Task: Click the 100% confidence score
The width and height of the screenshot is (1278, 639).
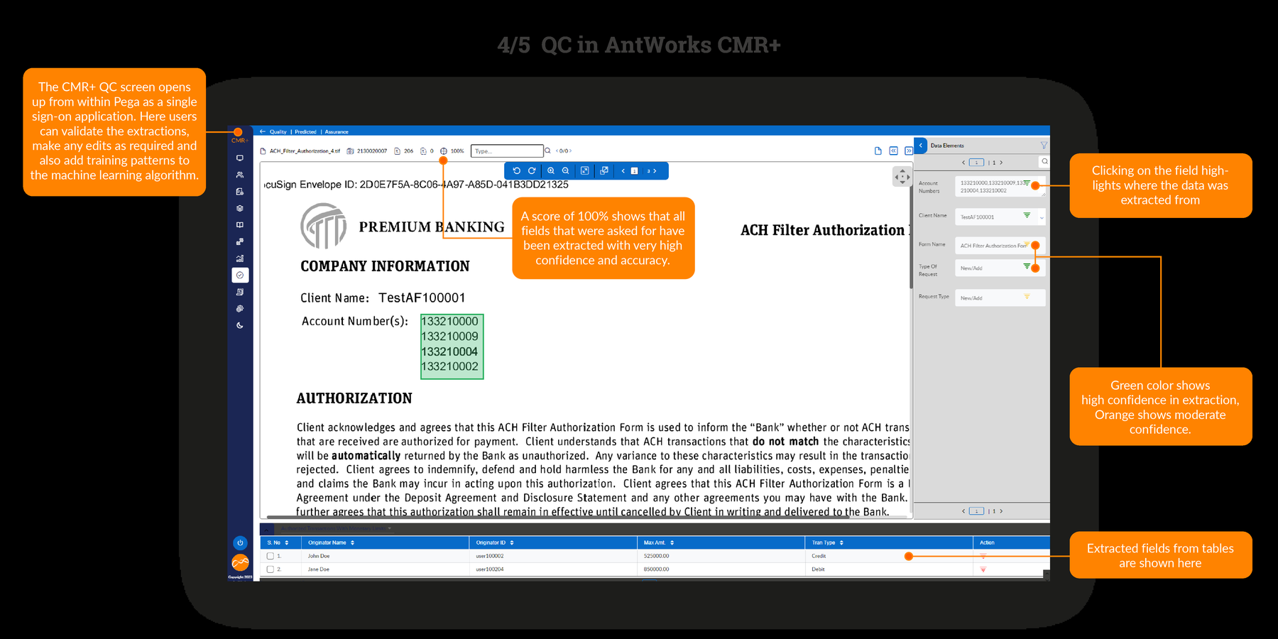Action: tap(457, 151)
